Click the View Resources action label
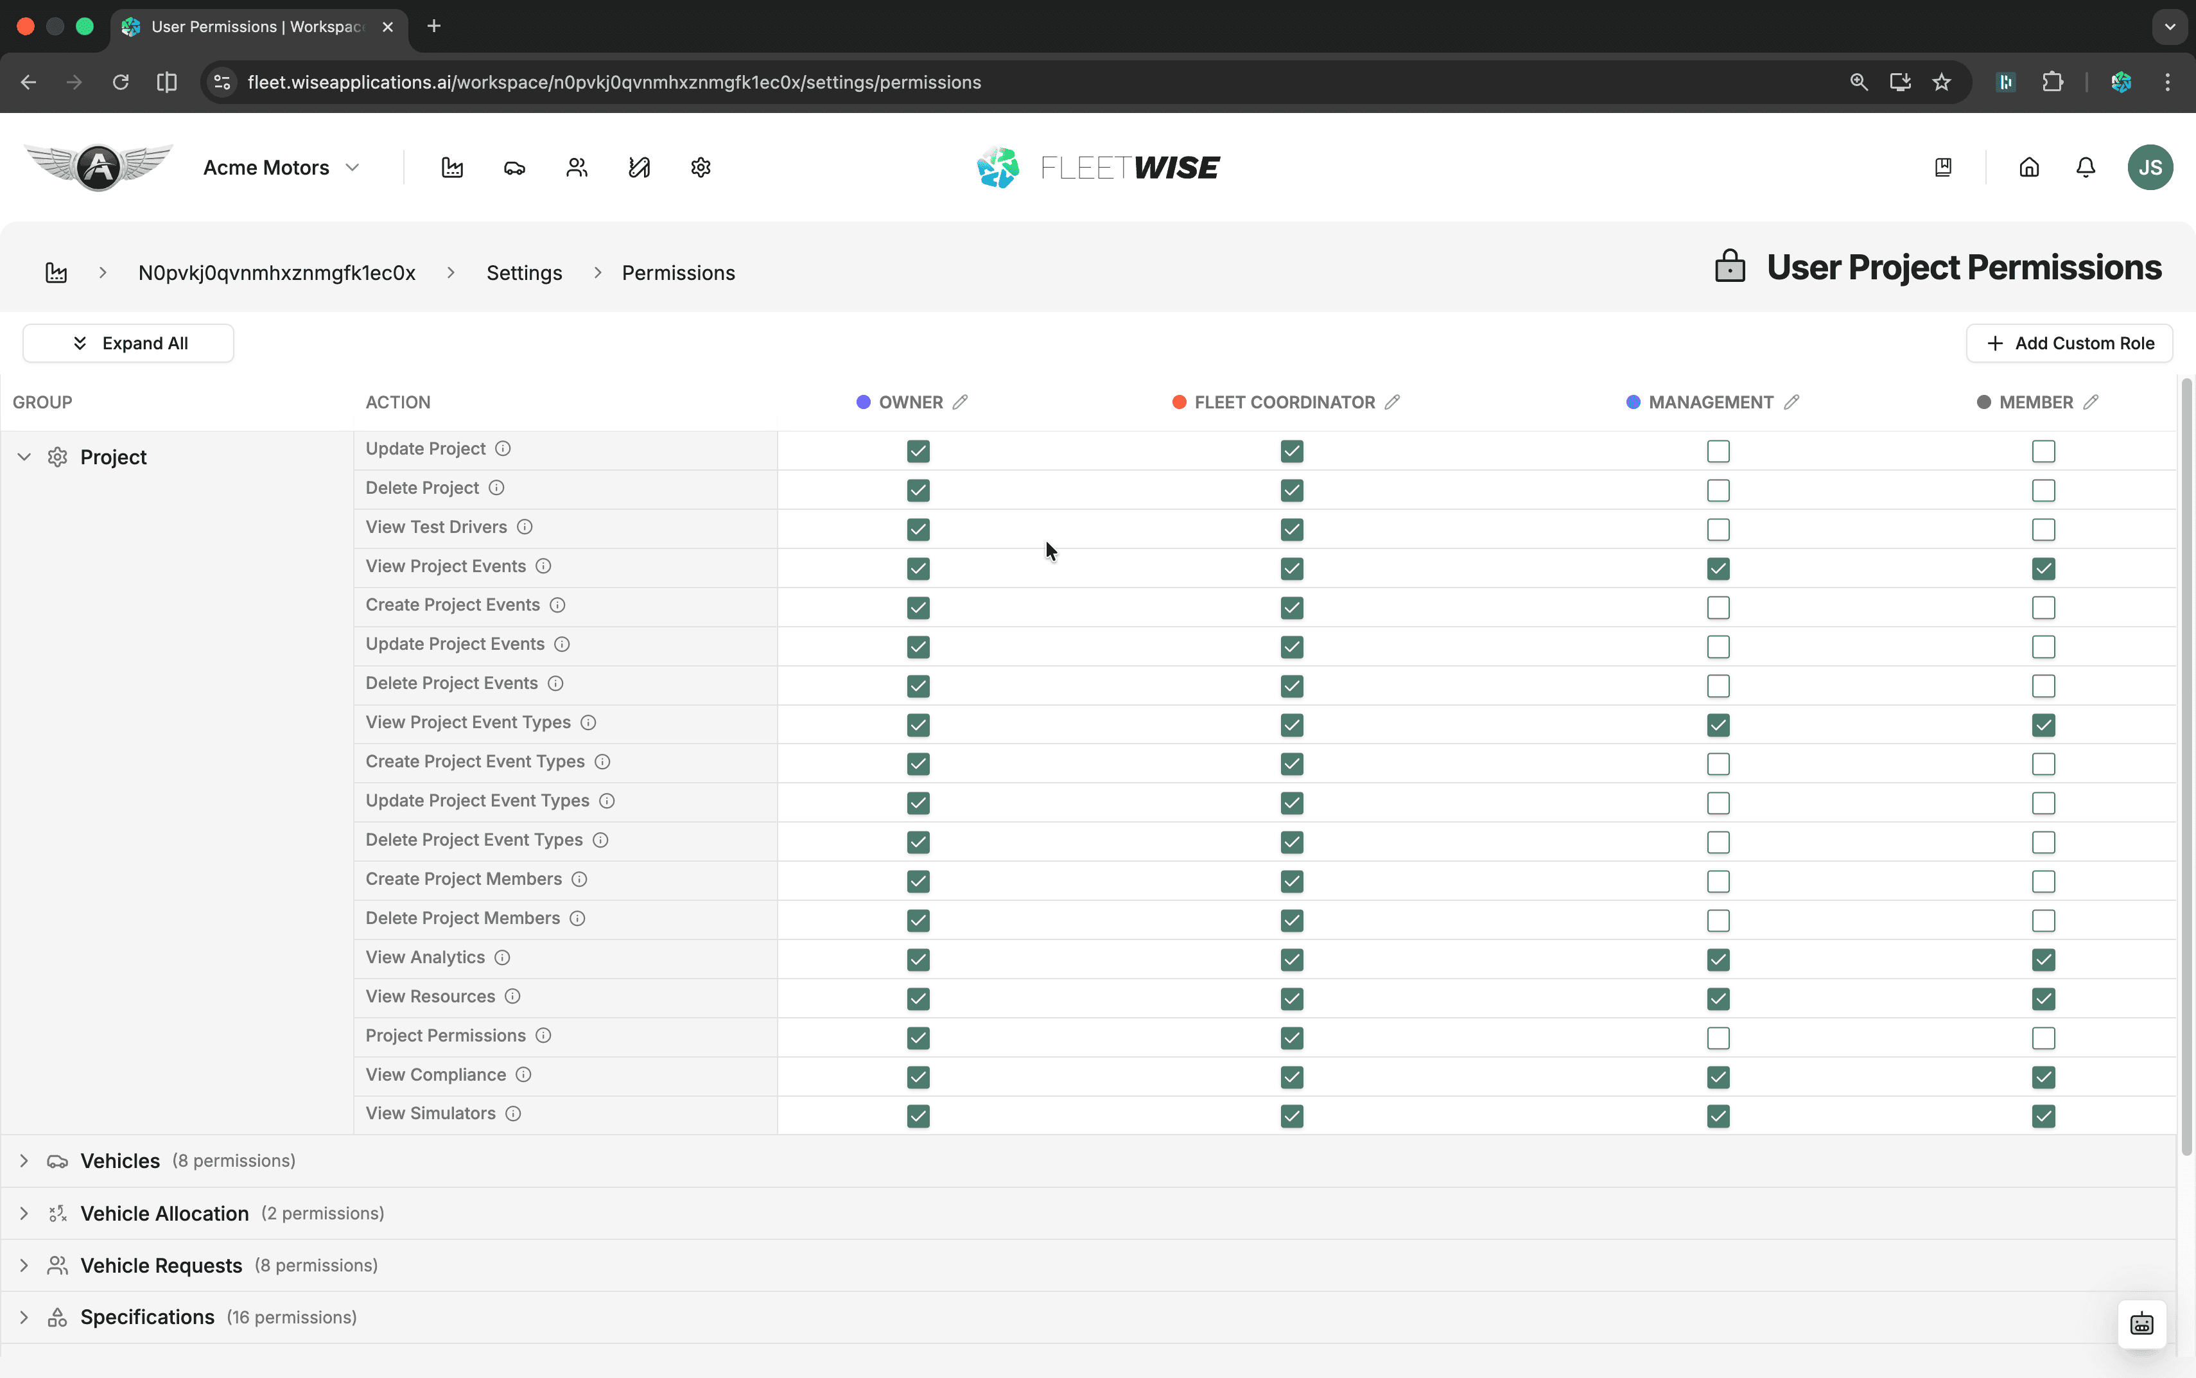The height and width of the screenshot is (1378, 2196). tap(430, 996)
